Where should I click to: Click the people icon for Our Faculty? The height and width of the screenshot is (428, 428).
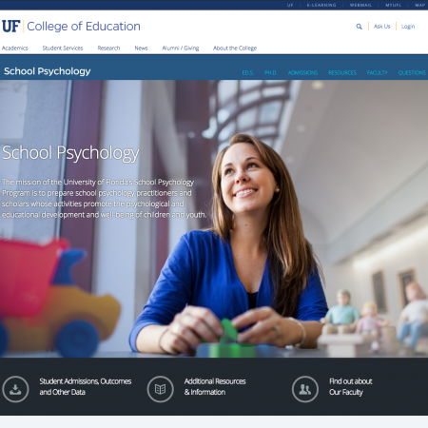pos(305,389)
